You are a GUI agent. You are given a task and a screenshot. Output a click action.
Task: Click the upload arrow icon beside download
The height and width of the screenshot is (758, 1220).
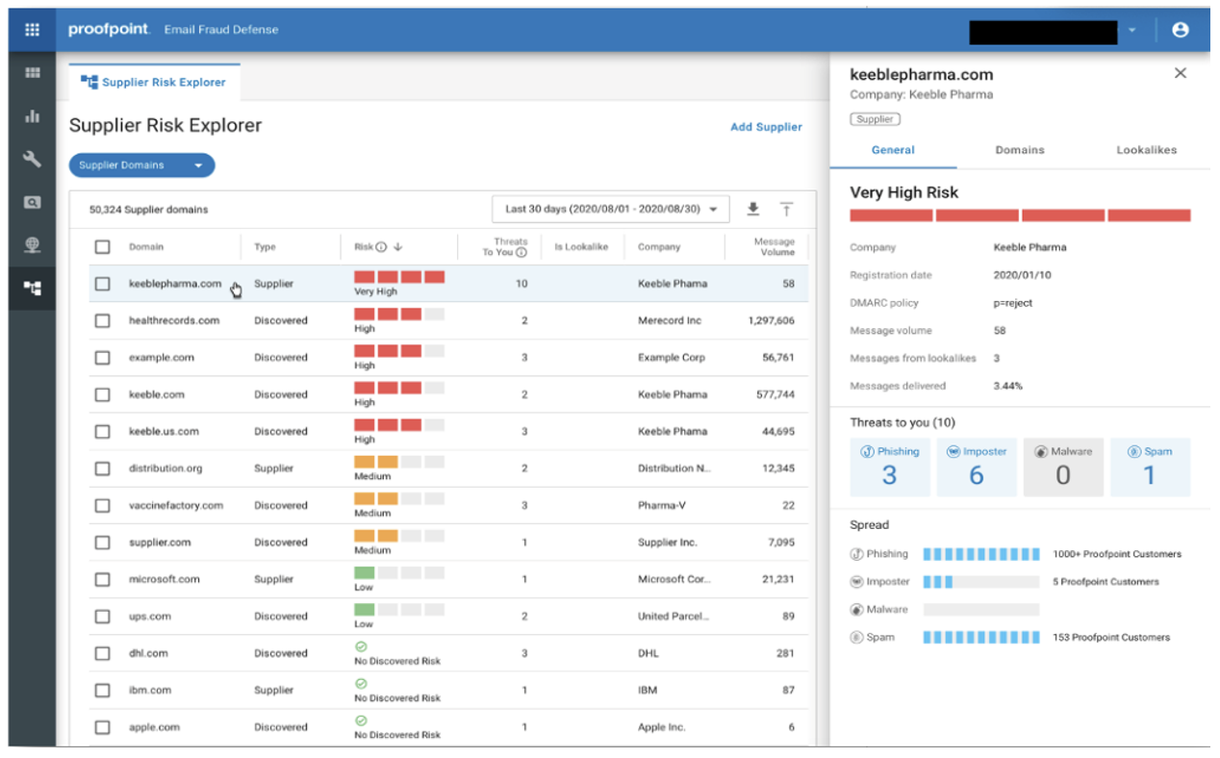pos(786,209)
